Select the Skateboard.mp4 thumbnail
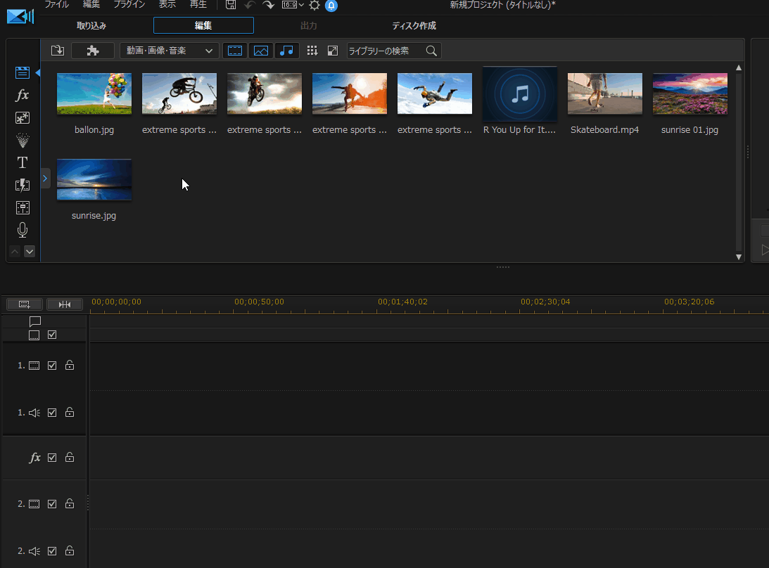Viewport: 769px width, 568px height. pos(604,93)
